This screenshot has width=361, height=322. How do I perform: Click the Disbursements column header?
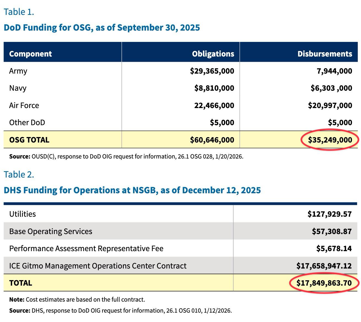(325, 53)
